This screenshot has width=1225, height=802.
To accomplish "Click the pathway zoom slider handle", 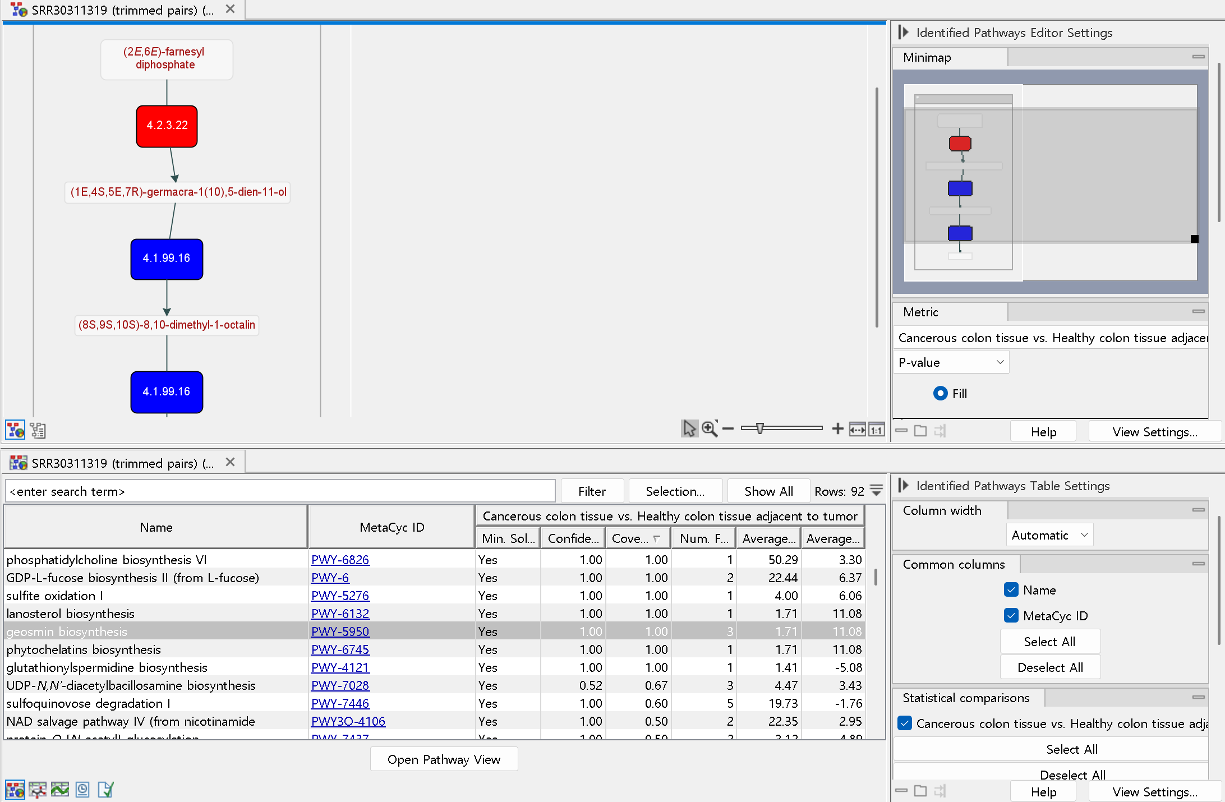I will pos(760,428).
